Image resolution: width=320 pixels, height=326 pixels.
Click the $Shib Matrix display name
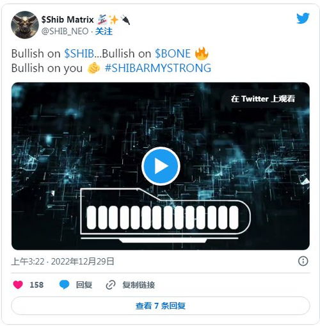point(67,20)
